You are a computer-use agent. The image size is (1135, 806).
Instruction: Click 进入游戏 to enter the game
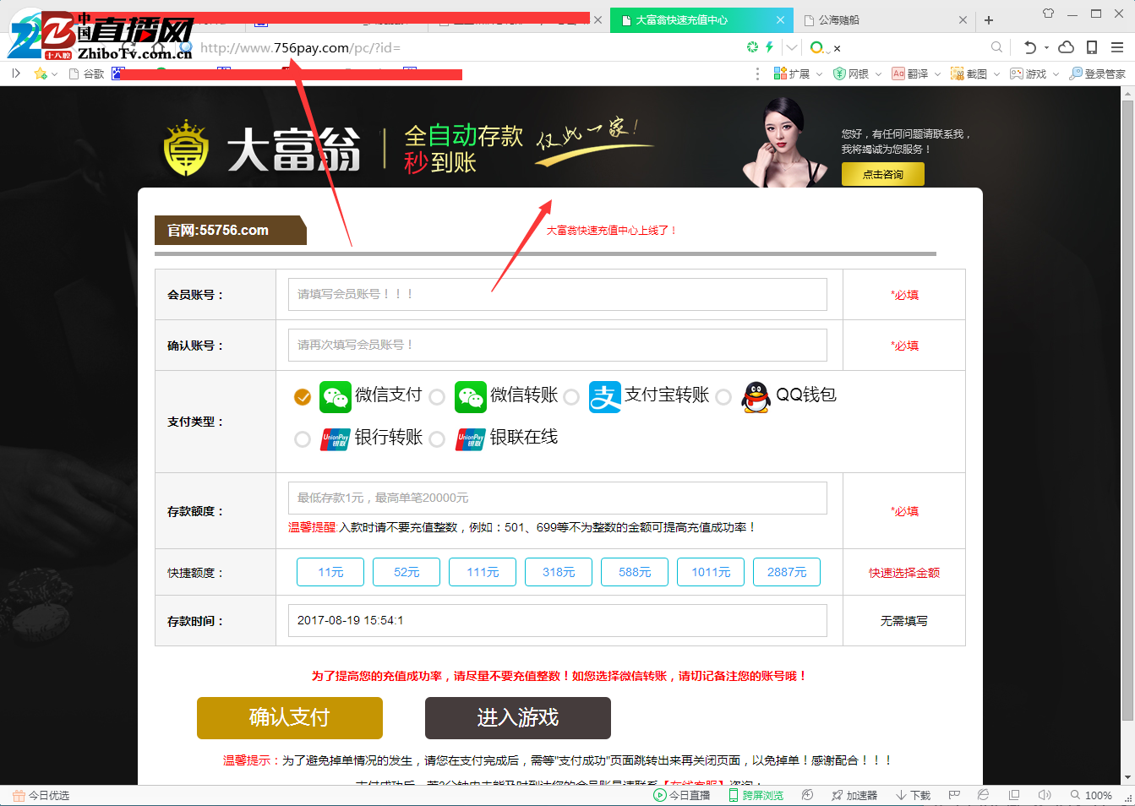click(x=518, y=718)
